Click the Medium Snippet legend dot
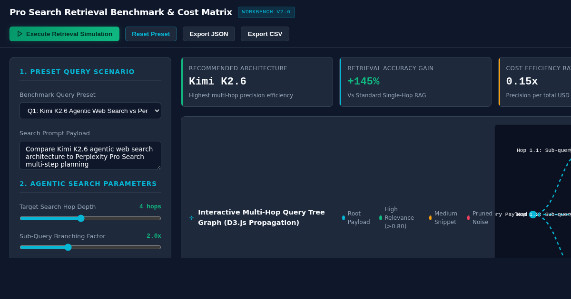 (431, 218)
